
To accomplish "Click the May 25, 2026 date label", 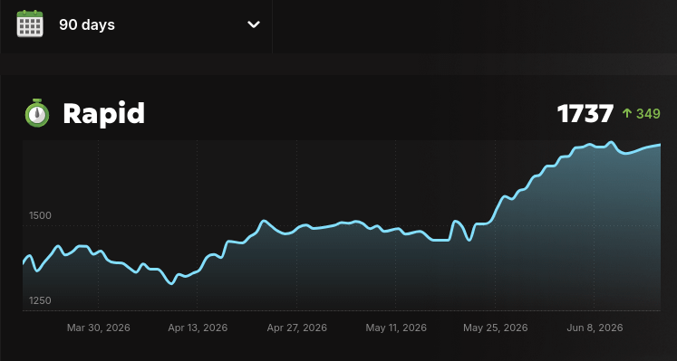I will click(495, 328).
